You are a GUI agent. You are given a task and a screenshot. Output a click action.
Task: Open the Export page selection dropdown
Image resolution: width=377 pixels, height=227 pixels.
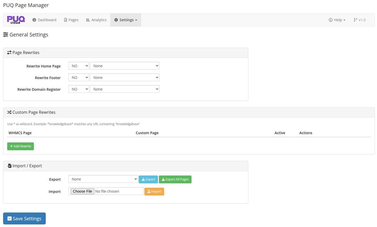click(x=103, y=179)
